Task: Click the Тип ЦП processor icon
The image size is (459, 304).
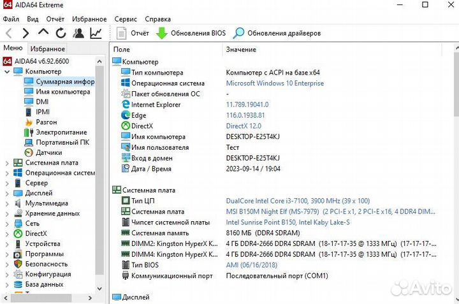Action: (126, 201)
